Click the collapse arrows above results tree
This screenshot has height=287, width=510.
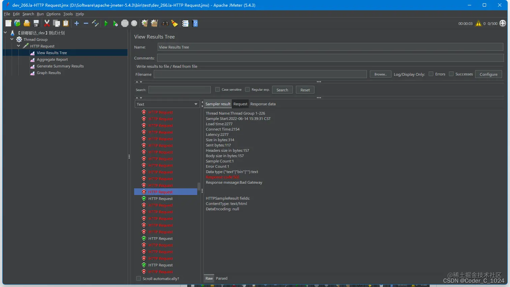[139, 98]
